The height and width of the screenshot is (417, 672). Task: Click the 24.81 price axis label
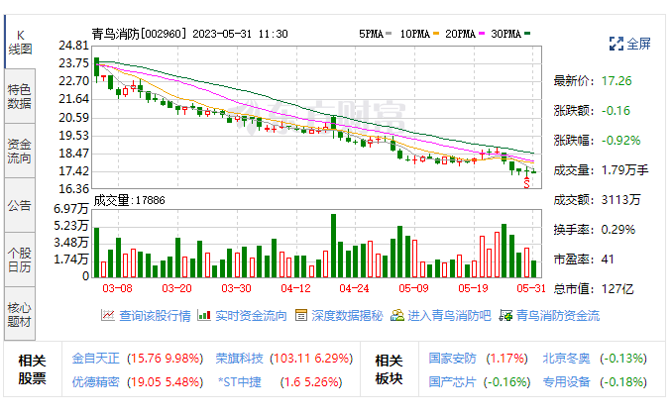(x=73, y=46)
